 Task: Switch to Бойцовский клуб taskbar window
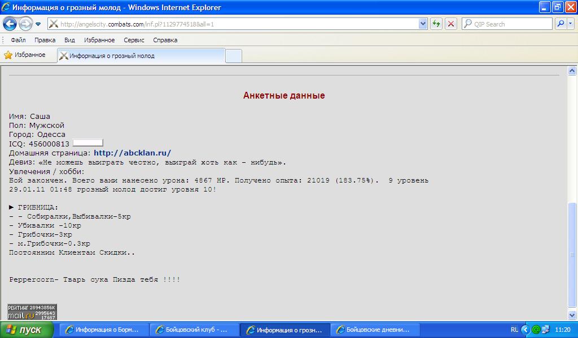pyautogui.click(x=194, y=330)
